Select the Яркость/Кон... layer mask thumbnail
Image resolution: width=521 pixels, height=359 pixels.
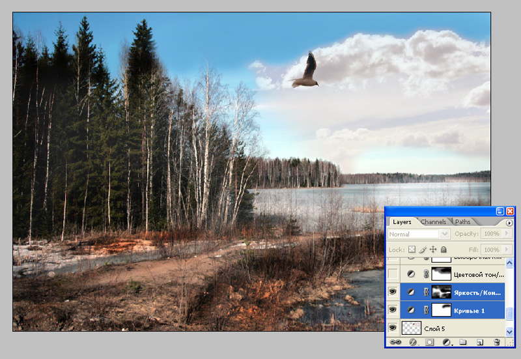(x=442, y=292)
